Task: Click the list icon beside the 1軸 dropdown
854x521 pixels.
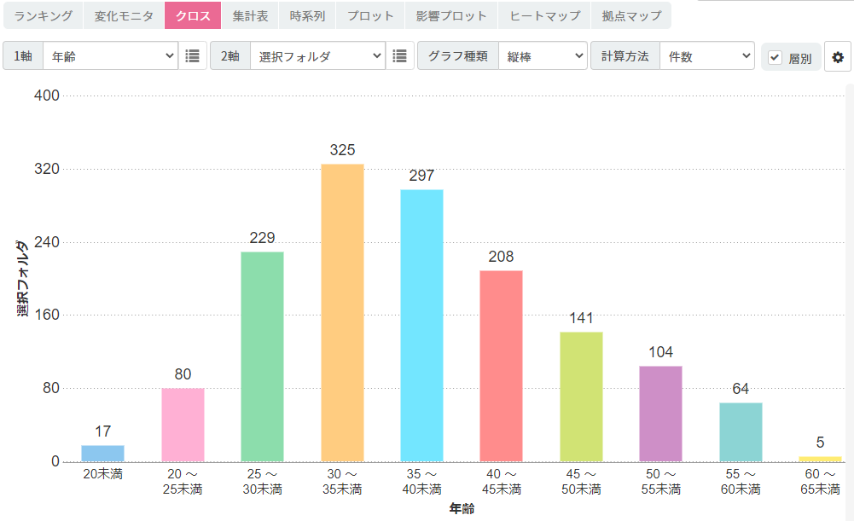Action: (193, 56)
